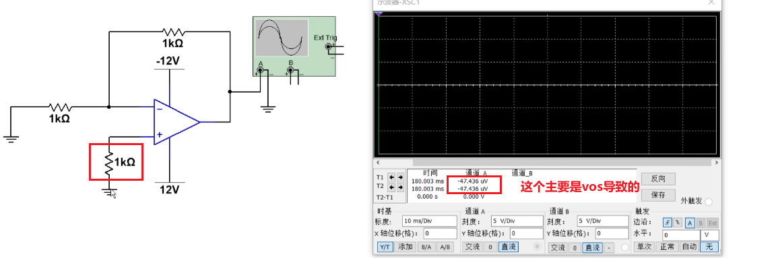Click the oscilloscope XSC1 instrument icon

point(294,46)
